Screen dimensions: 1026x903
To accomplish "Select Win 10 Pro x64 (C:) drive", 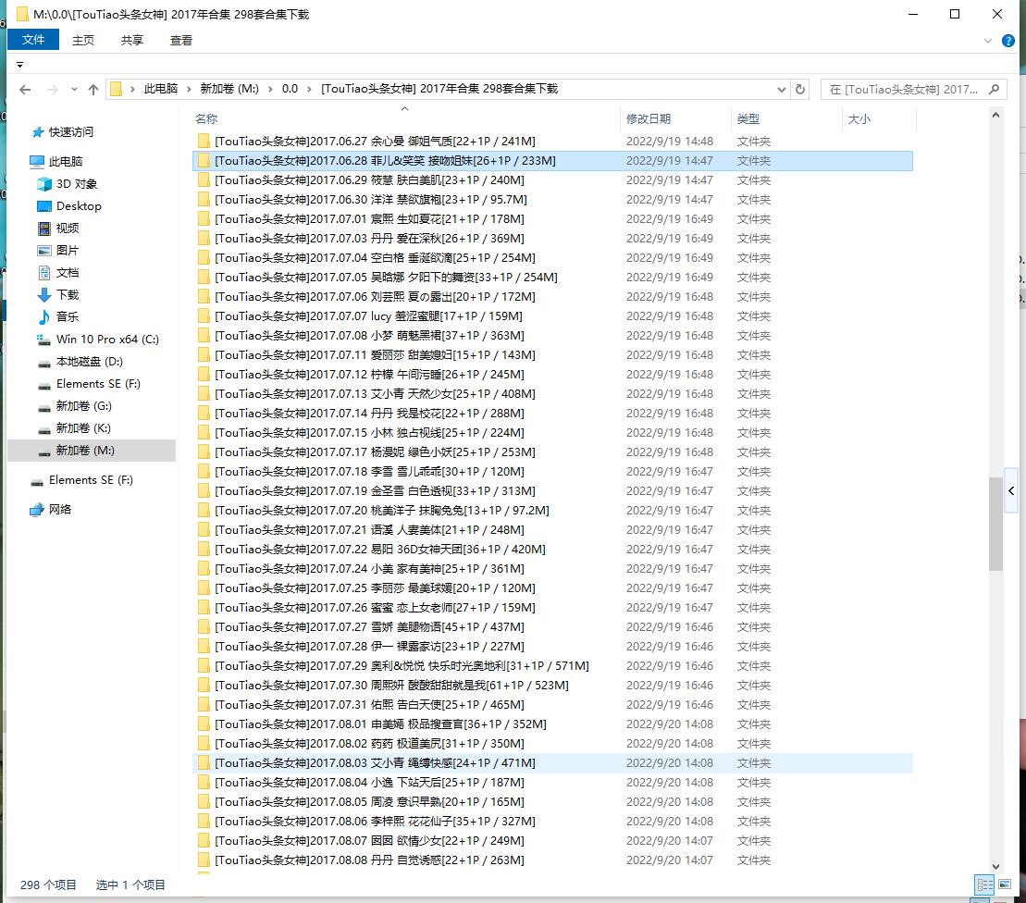I will [x=107, y=339].
